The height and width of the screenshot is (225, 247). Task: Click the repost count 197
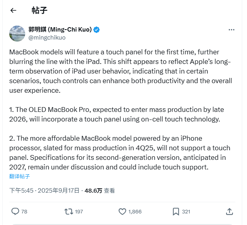tap(79, 211)
